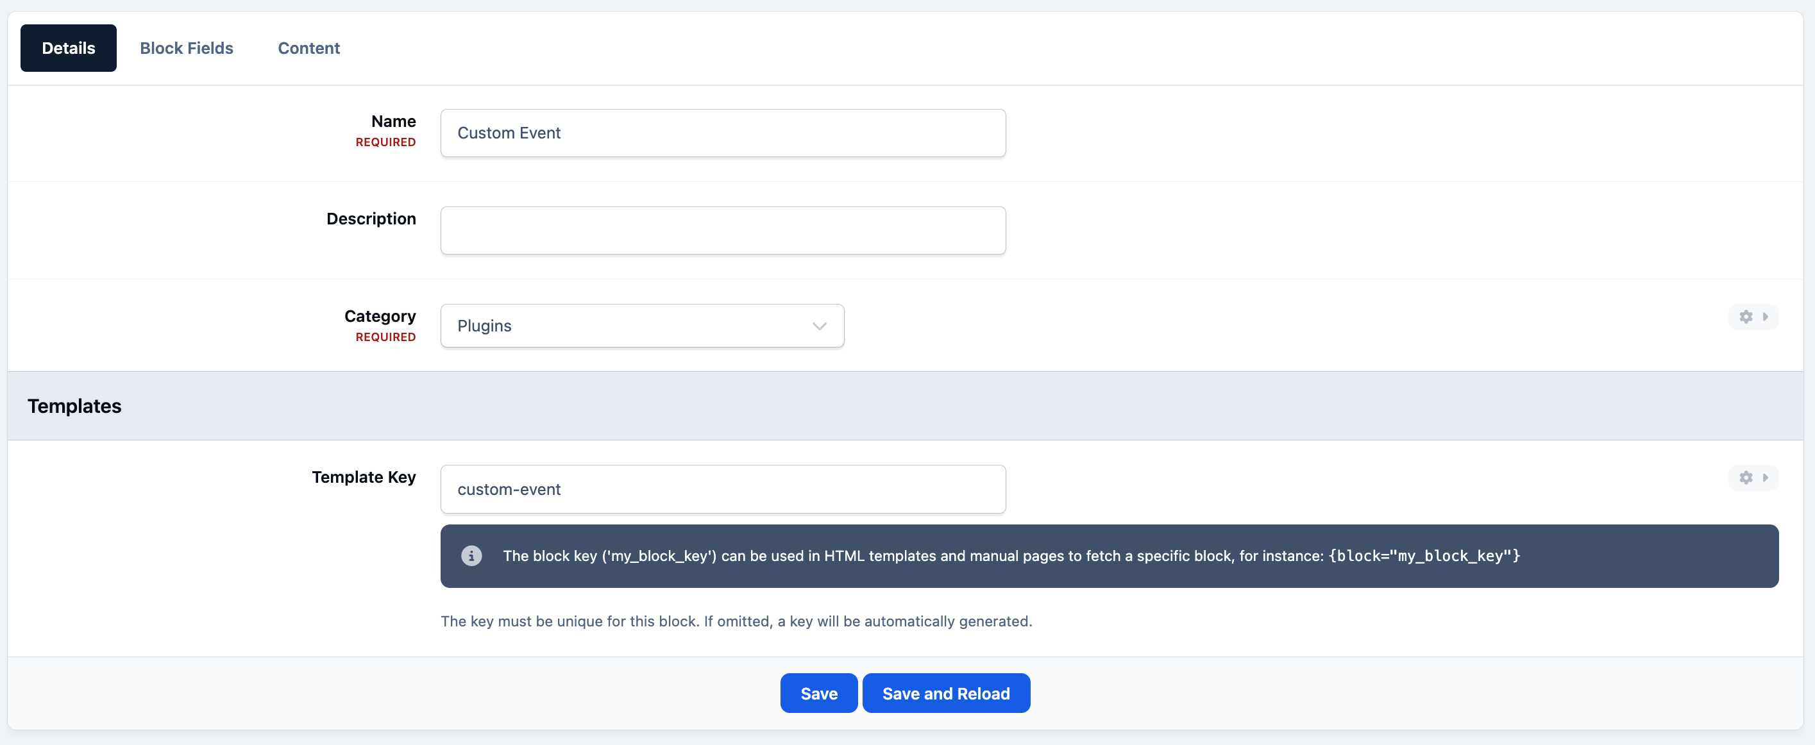
Task: Click the REQUIRED text under Category
Action: point(385,337)
